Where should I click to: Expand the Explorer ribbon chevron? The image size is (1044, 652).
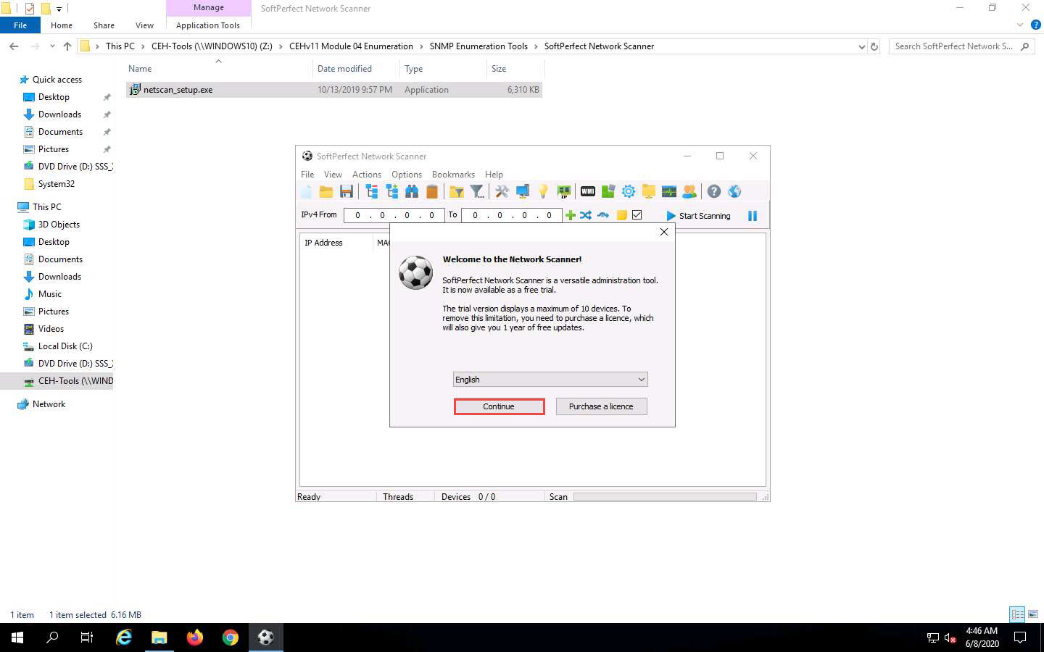[x=1020, y=25]
